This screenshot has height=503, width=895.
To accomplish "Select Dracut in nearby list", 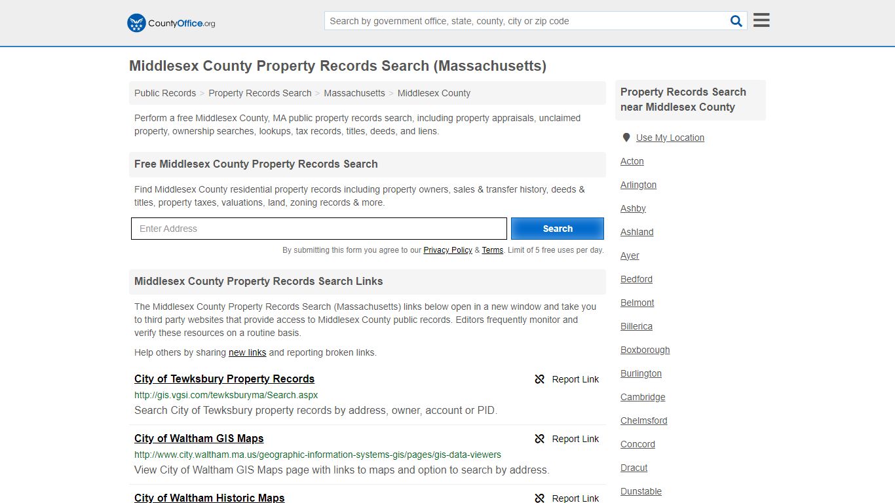I will pyautogui.click(x=634, y=468).
